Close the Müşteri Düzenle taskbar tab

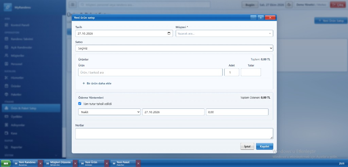point(75,164)
